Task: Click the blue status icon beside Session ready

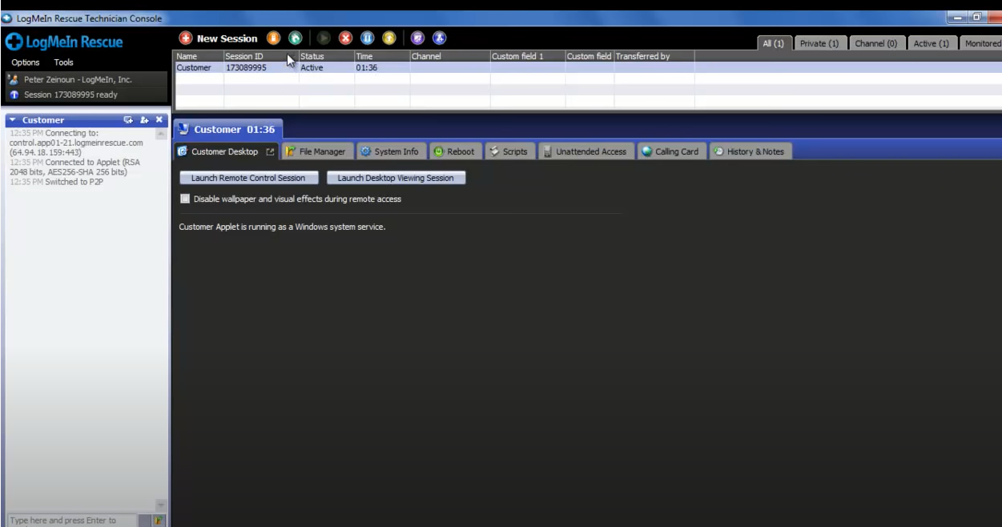Action: [14, 95]
